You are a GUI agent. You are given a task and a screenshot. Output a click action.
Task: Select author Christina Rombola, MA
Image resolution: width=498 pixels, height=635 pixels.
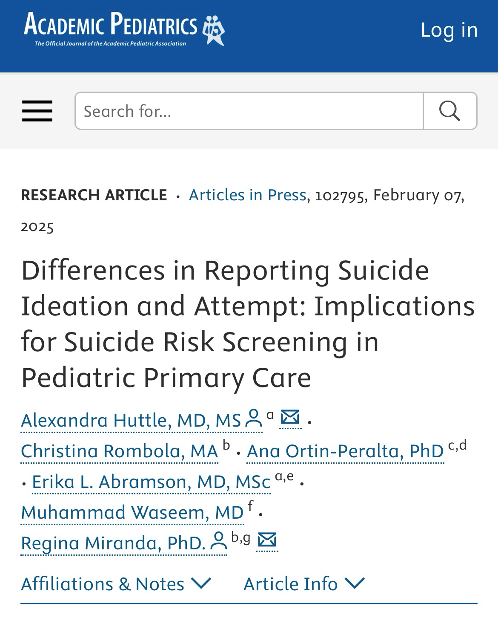pyautogui.click(x=120, y=451)
